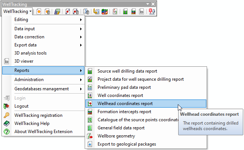Click toolbar page icon with red dot and blue wells

pos(68,11)
